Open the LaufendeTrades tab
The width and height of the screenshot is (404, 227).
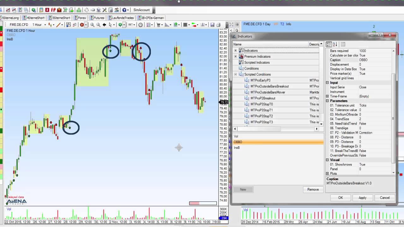[121, 18]
